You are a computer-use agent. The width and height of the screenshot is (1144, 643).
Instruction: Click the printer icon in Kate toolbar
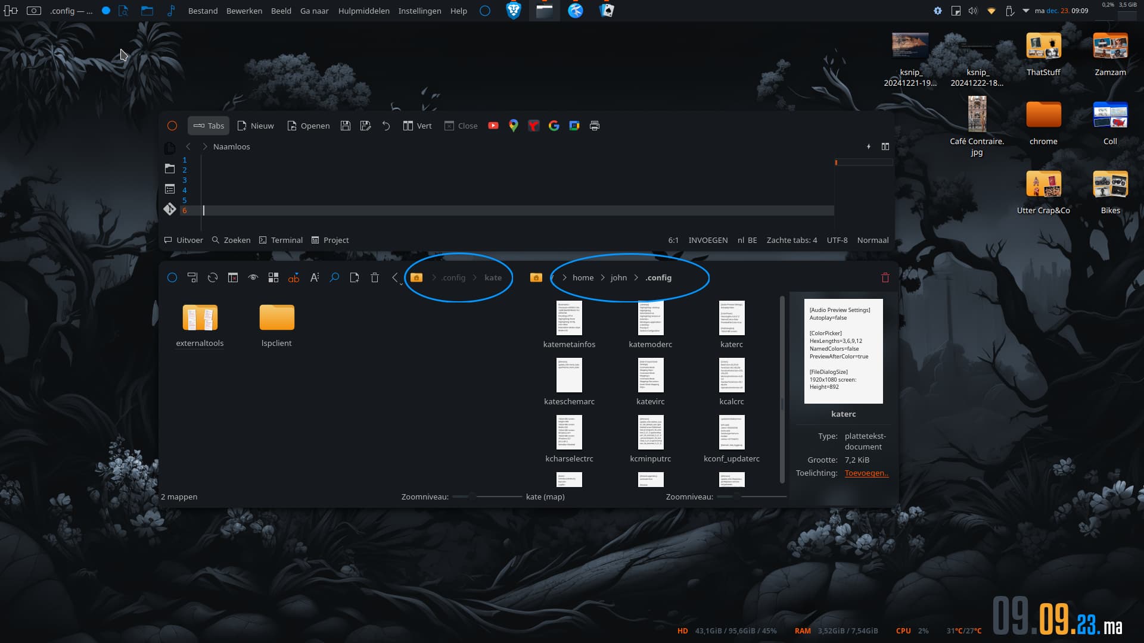[x=595, y=126]
